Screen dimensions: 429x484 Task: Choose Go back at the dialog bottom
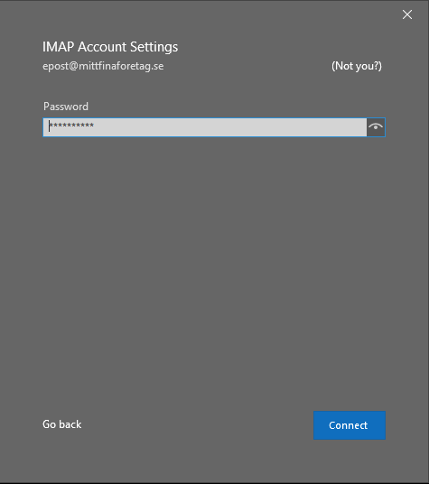pyautogui.click(x=62, y=424)
